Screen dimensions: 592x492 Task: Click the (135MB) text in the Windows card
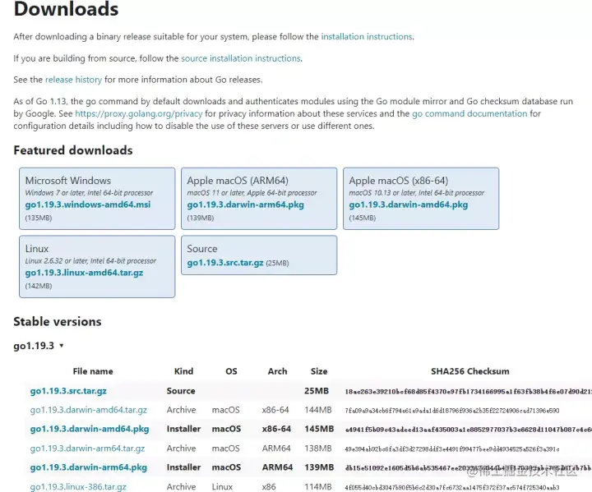point(39,218)
